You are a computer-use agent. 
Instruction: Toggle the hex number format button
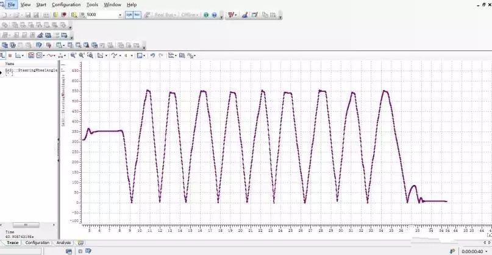137,15
